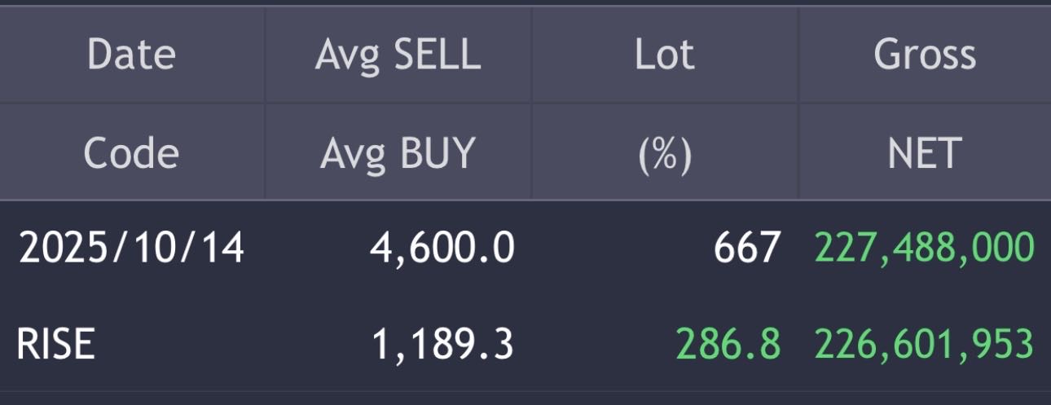Viewport: 1051px width, 405px height.
Task: Click the Code header cell
Action: pos(131,152)
